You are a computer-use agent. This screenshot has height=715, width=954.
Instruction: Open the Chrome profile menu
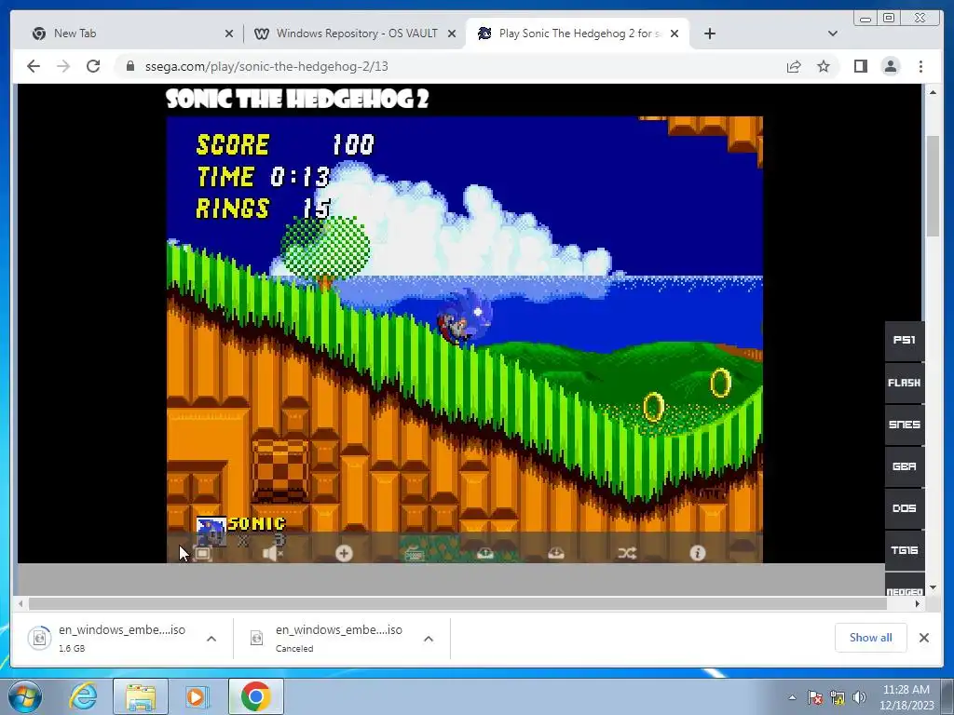[890, 66]
